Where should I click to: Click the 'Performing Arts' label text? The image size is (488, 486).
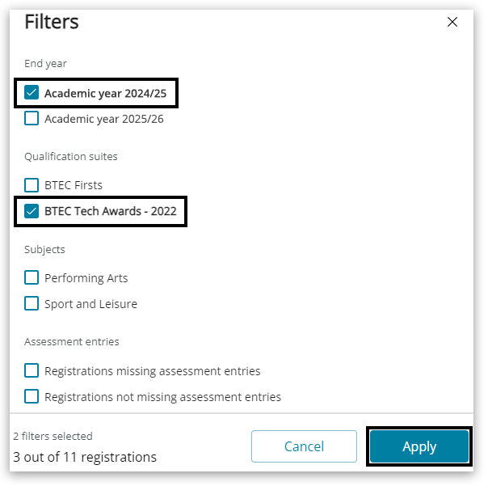coord(86,278)
